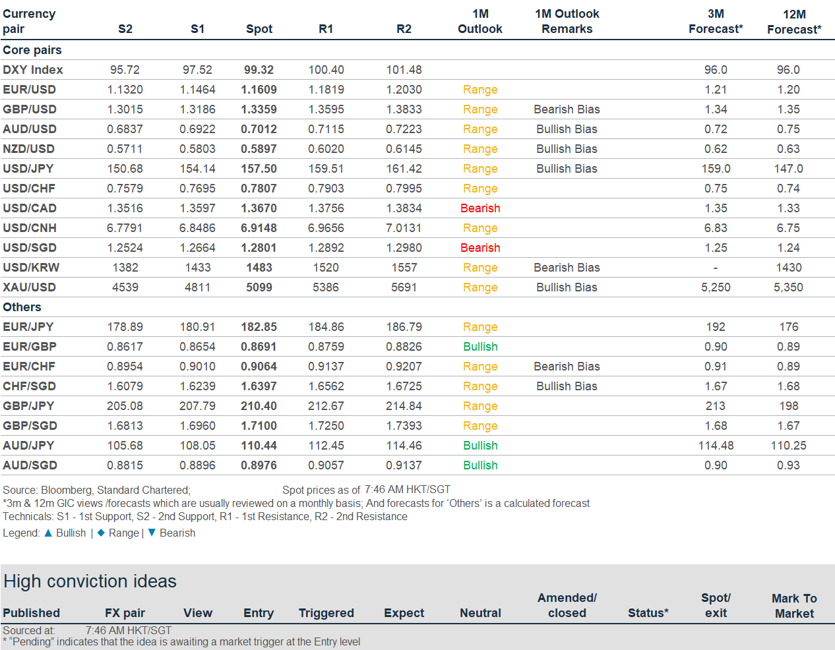Click the blue Range diamond legend icon

pyautogui.click(x=101, y=533)
